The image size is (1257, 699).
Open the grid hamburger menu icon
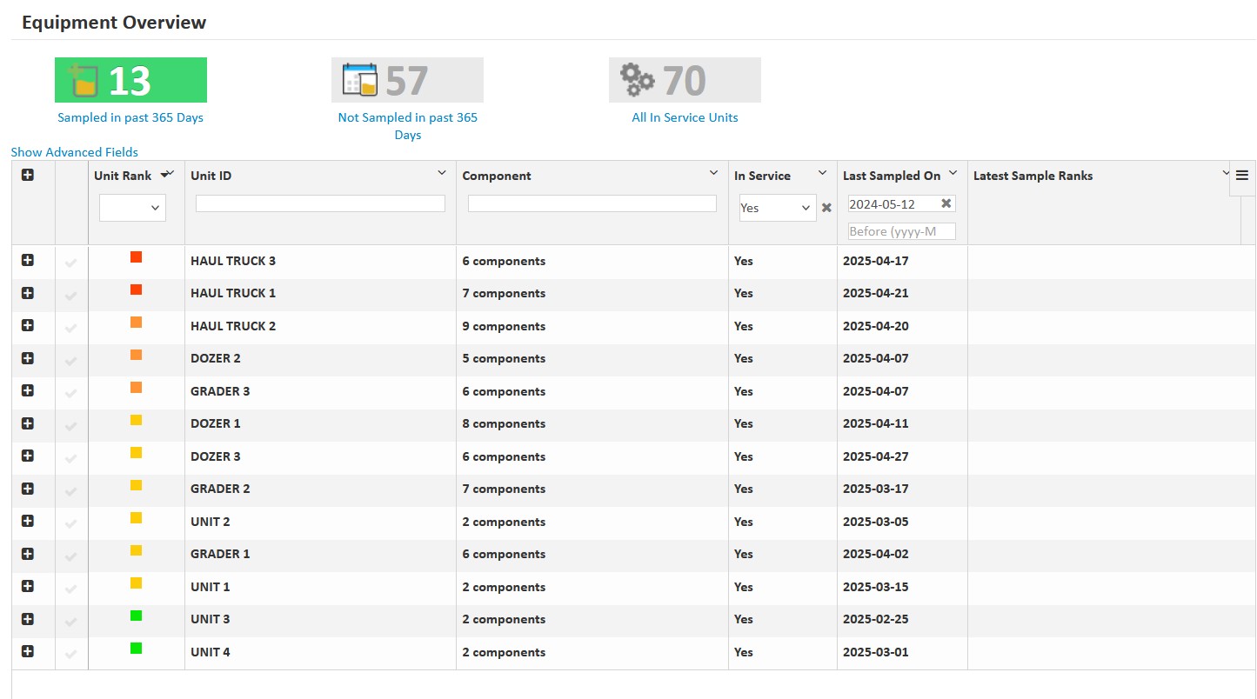(1241, 176)
